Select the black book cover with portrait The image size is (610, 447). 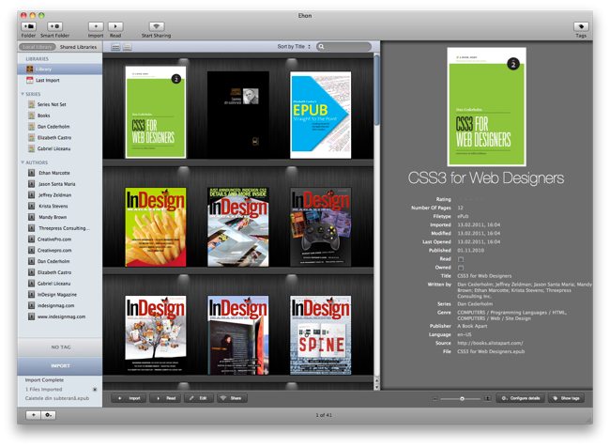238,115
